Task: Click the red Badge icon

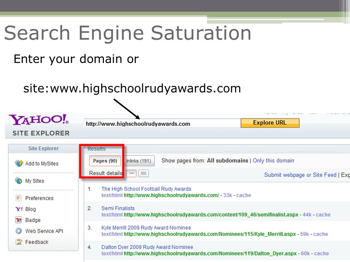Action: [x=19, y=220]
